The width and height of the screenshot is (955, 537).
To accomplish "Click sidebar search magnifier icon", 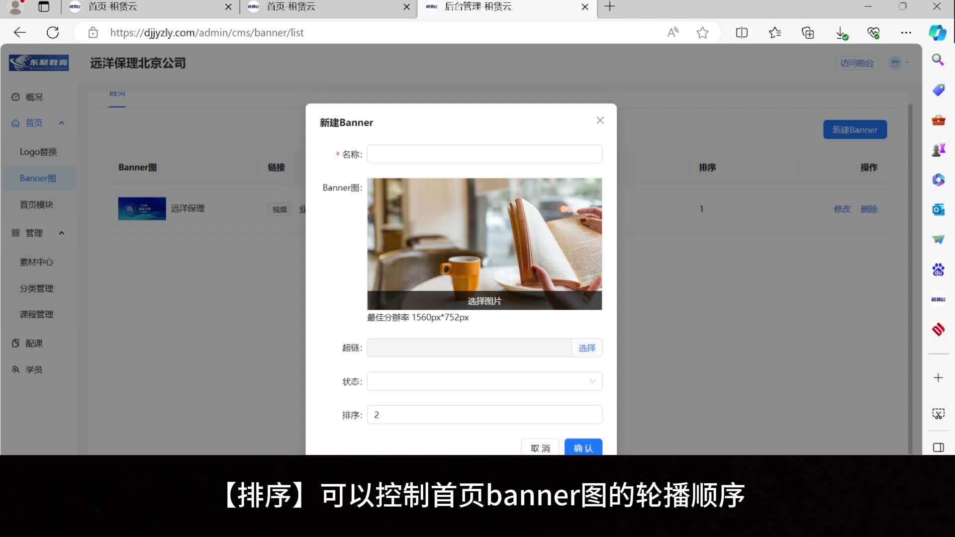I will [938, 60].
